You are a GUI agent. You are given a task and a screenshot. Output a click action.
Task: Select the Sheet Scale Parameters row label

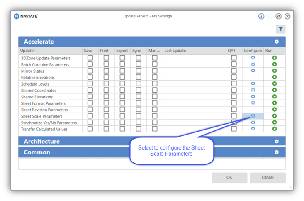click(41, 116)
